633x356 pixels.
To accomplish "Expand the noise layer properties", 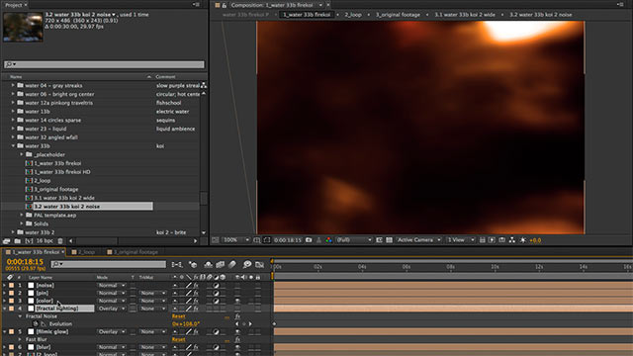I will (x=4, y=286).
